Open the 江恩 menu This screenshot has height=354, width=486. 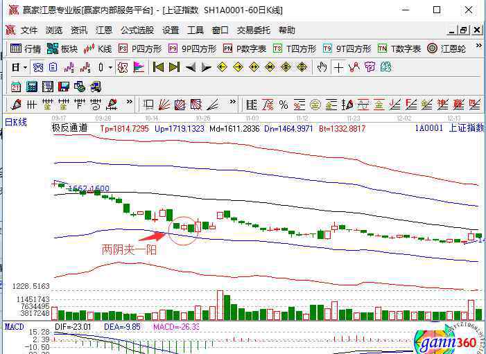[x=104, y=30]
